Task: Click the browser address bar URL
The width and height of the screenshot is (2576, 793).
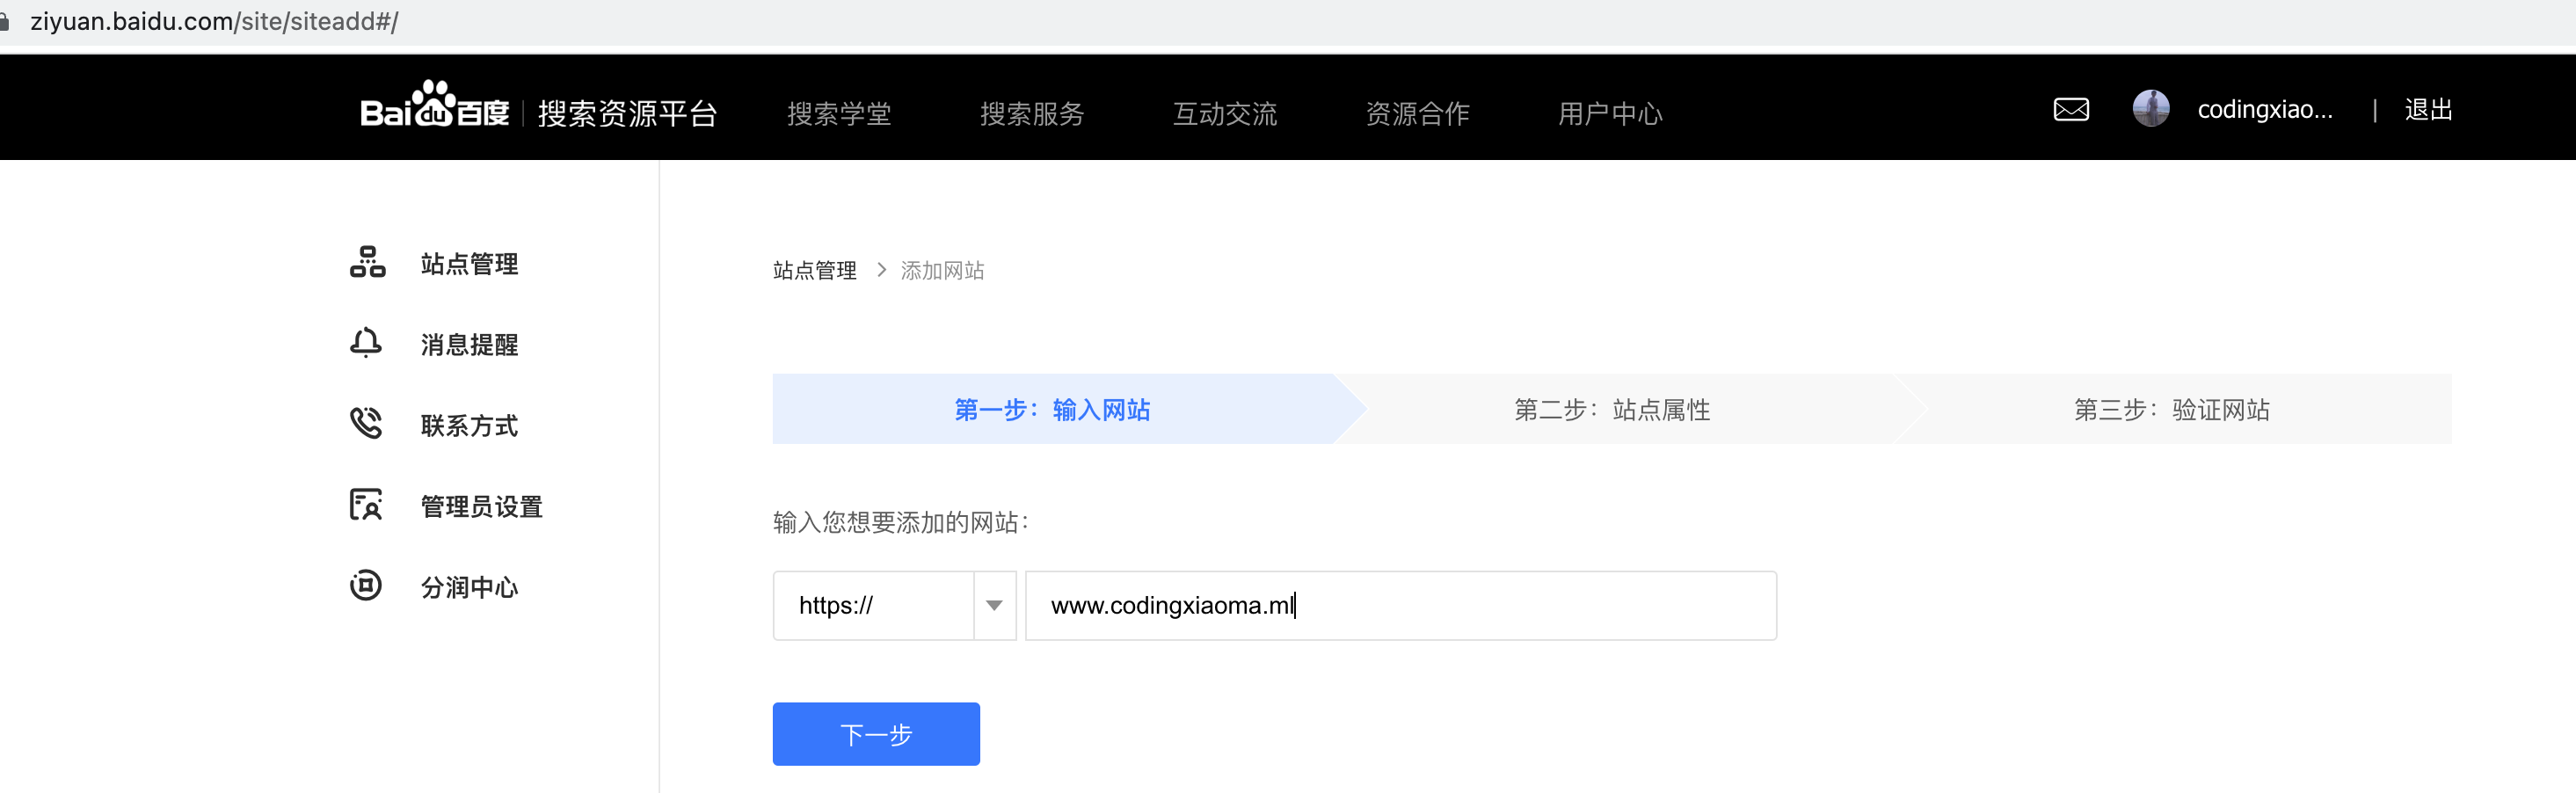Action: 214,20
